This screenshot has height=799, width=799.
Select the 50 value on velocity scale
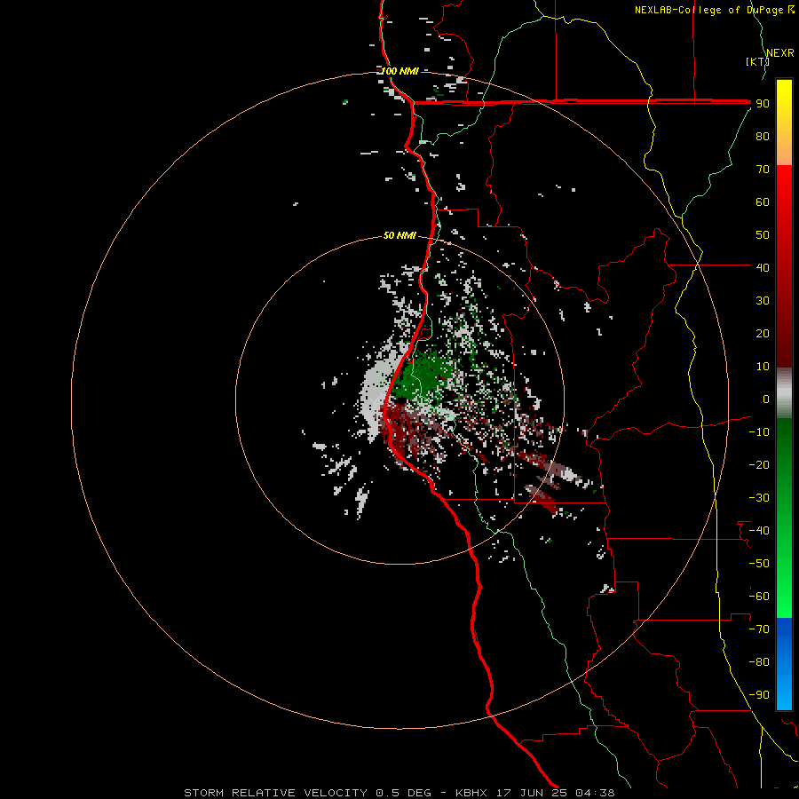pyautogui.click(x=763, y=235)
